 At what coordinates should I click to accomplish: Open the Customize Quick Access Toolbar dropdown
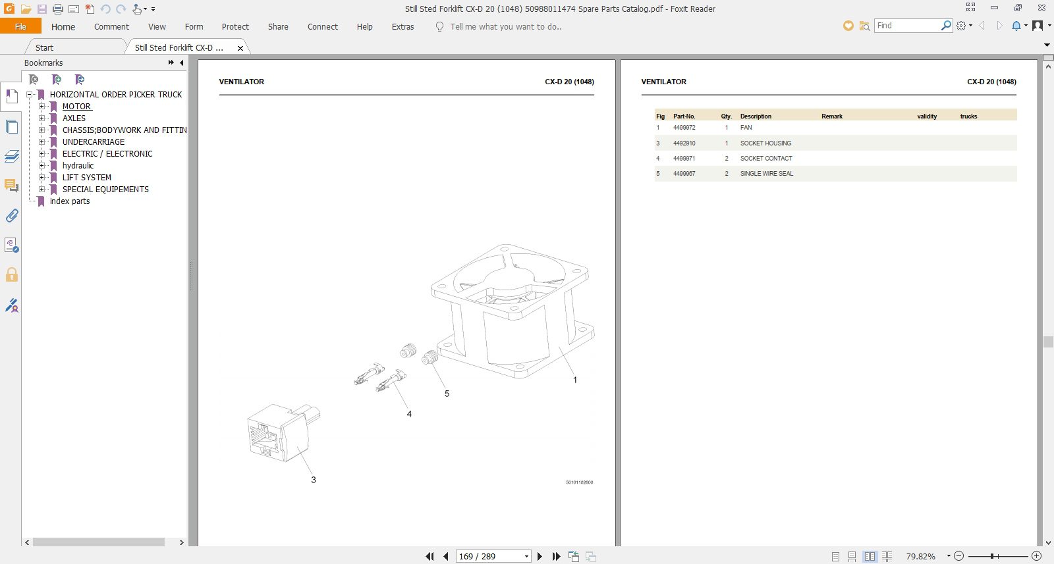click(153, 9)
